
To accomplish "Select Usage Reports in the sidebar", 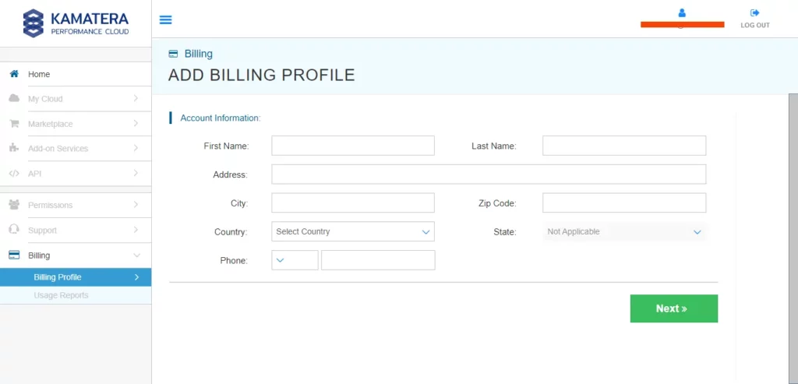I will coord(61,295).
